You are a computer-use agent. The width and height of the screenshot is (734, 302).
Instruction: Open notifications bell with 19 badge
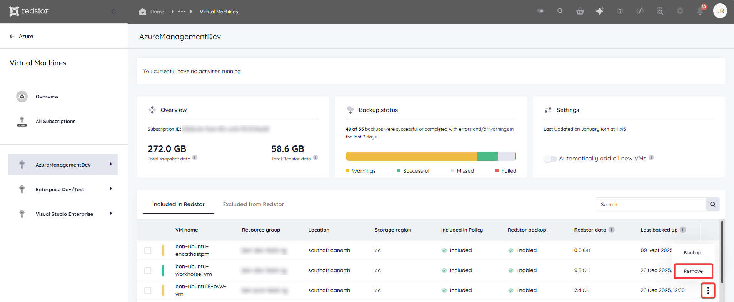click(701, 10)
